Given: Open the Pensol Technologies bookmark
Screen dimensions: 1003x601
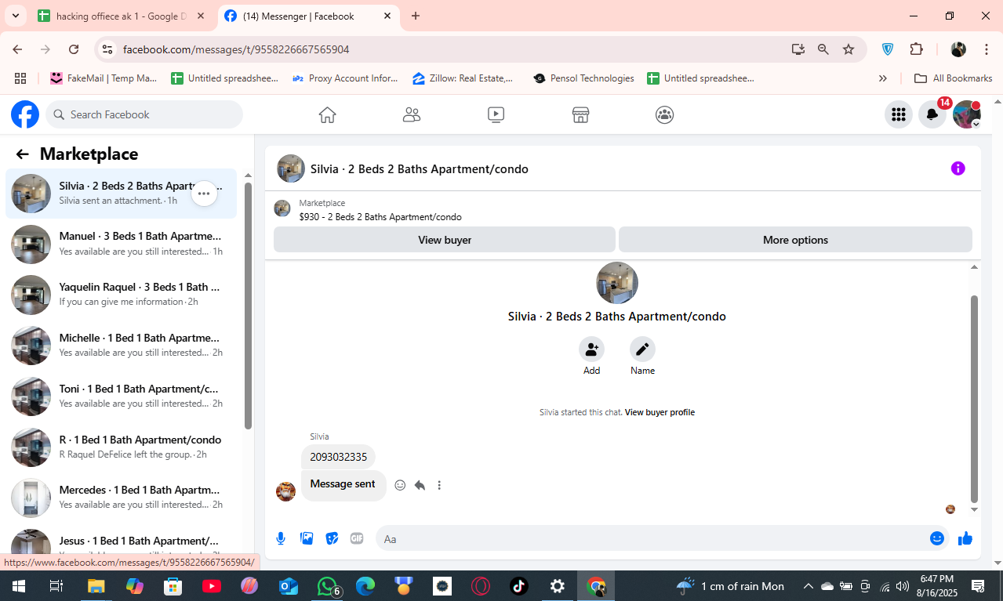Looking at the screenshot, I should (583, 78).
